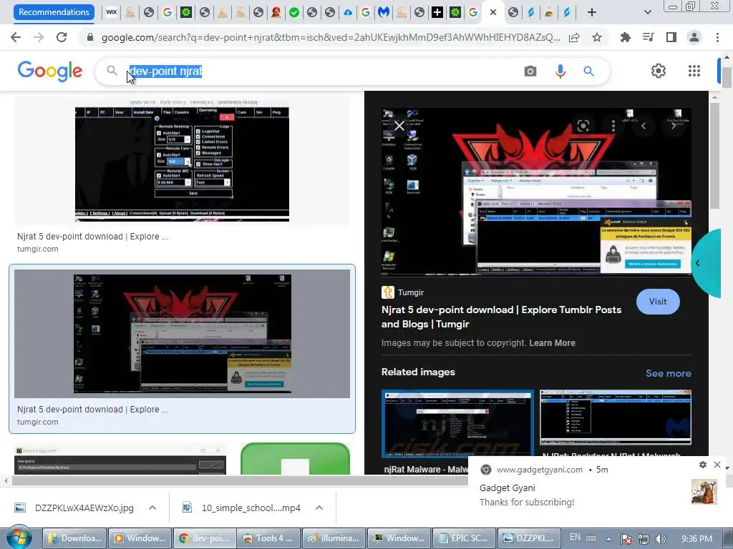Click the 9:36 PM taskbar clock
The height and width of the screenshot is (549, 733).
pos(696,539)
